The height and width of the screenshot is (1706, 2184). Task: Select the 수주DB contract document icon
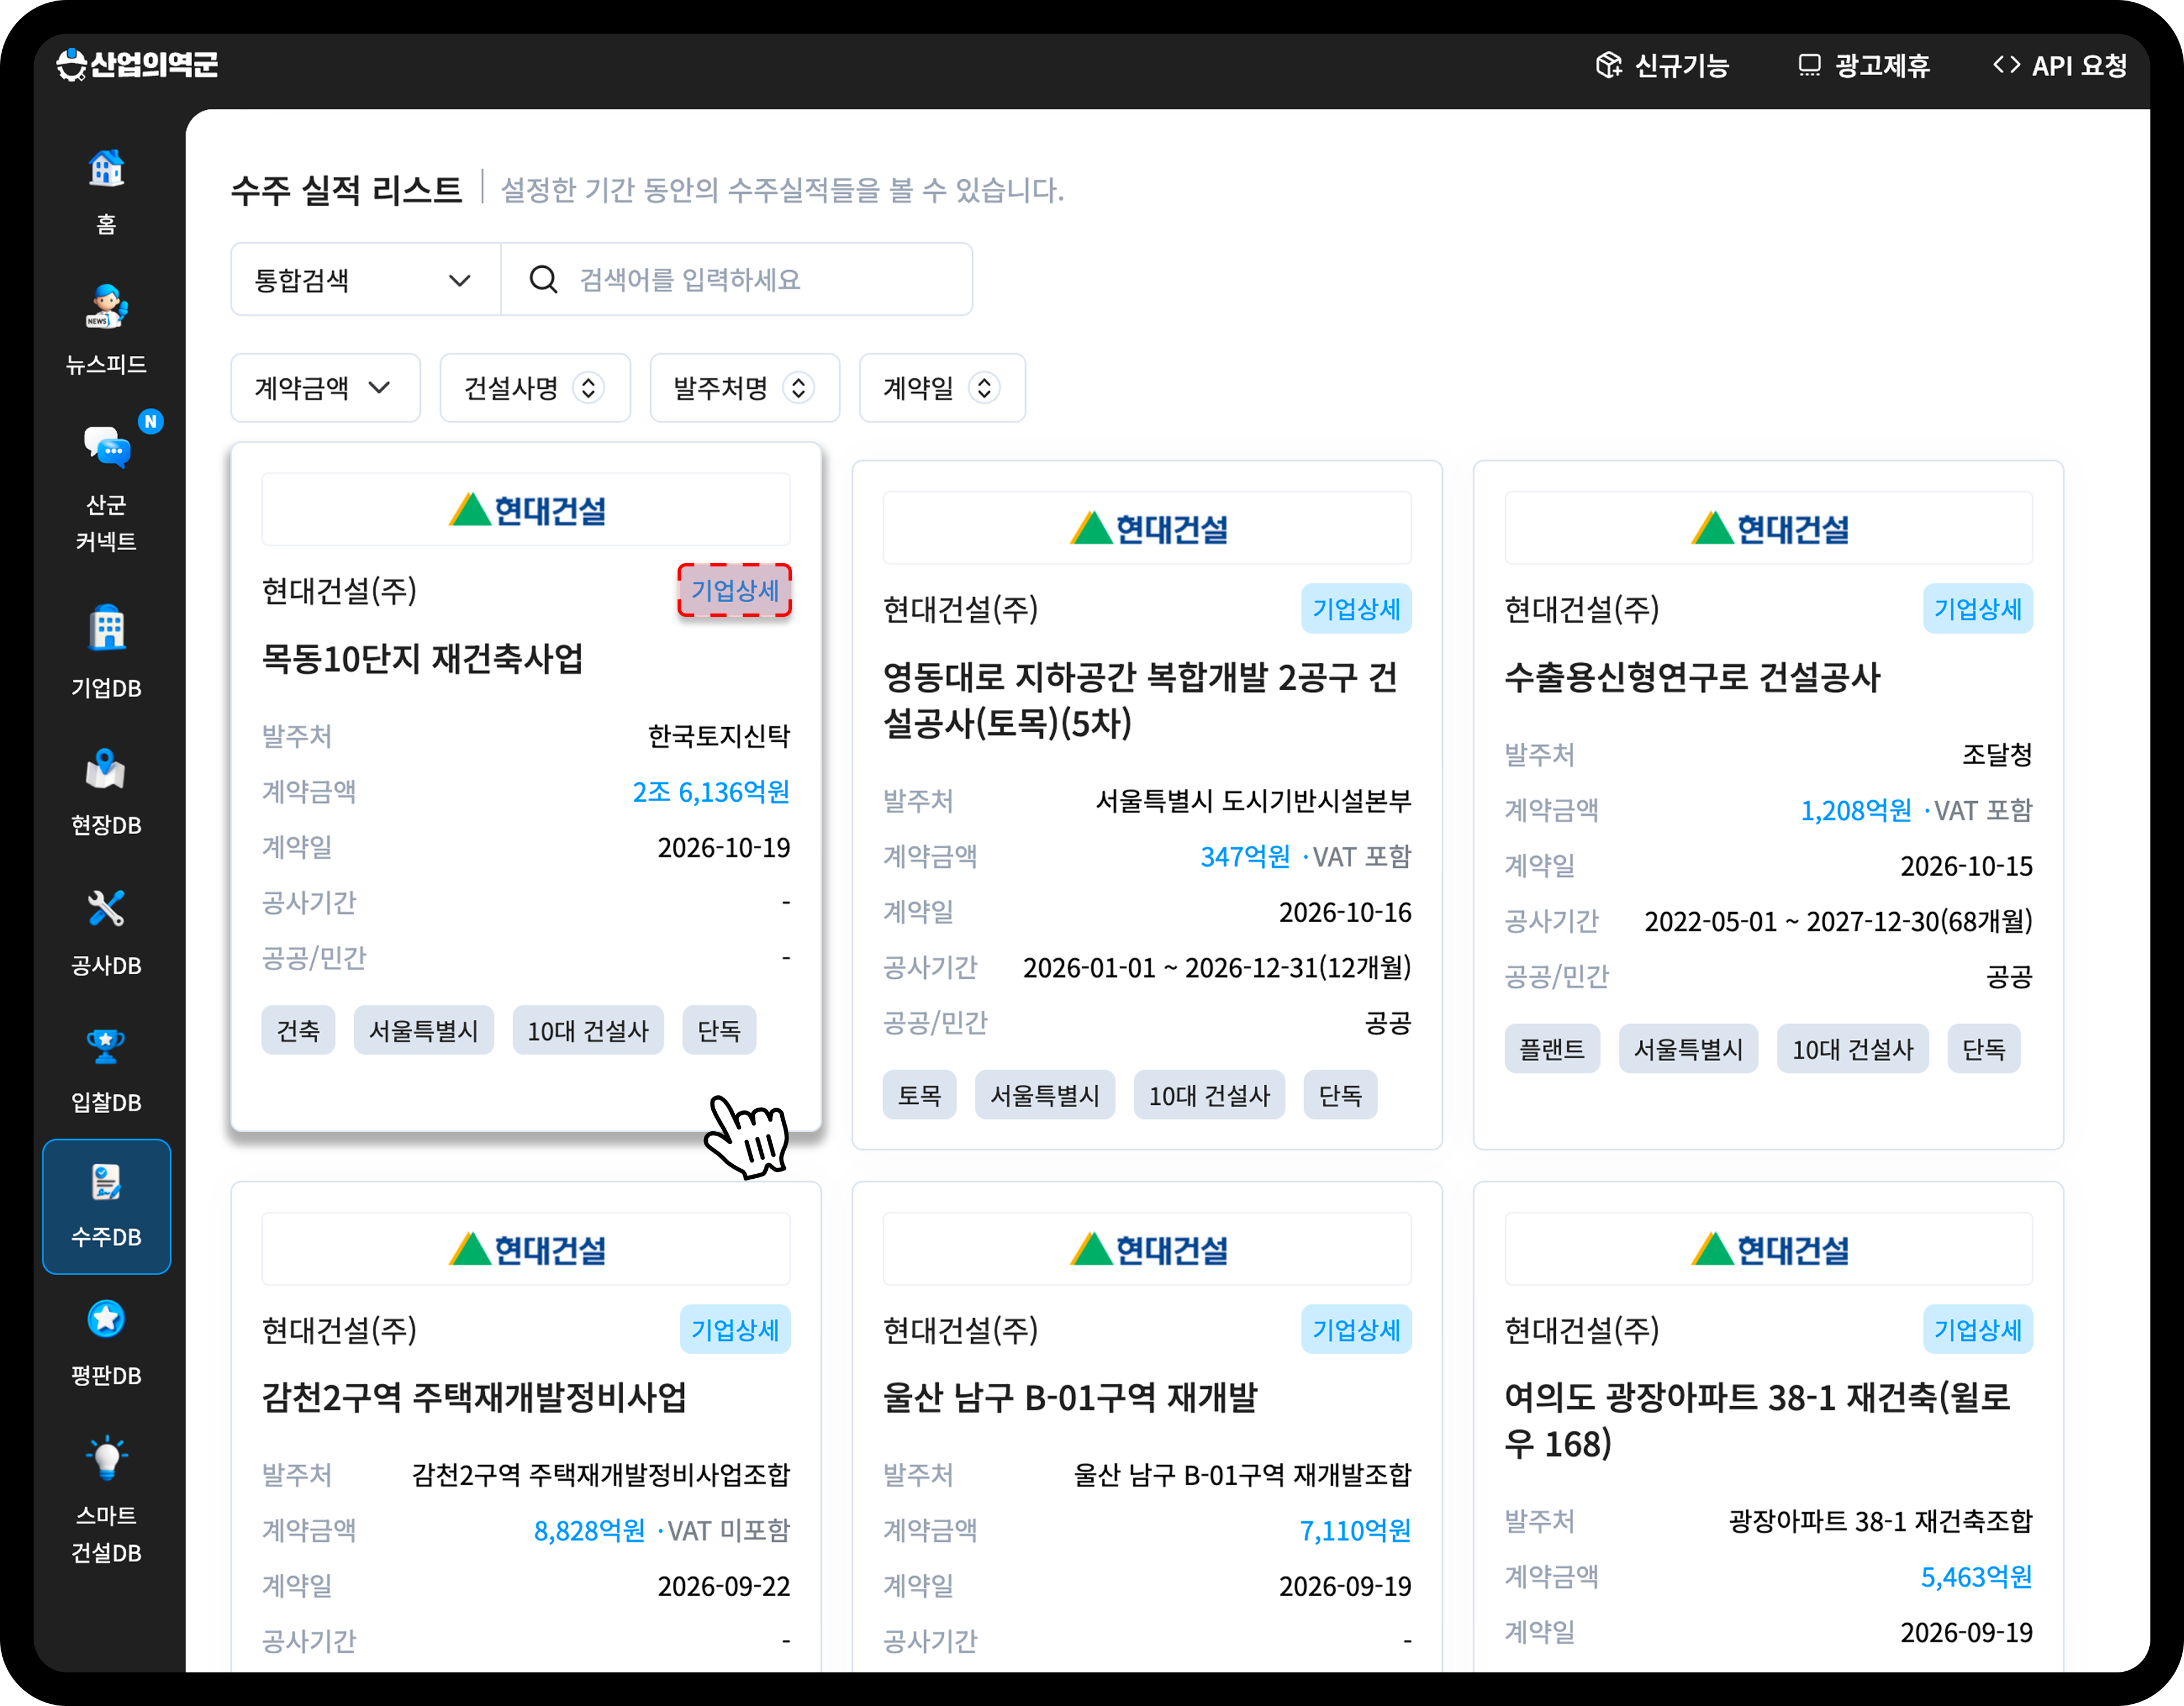[x=106, y=1182]
